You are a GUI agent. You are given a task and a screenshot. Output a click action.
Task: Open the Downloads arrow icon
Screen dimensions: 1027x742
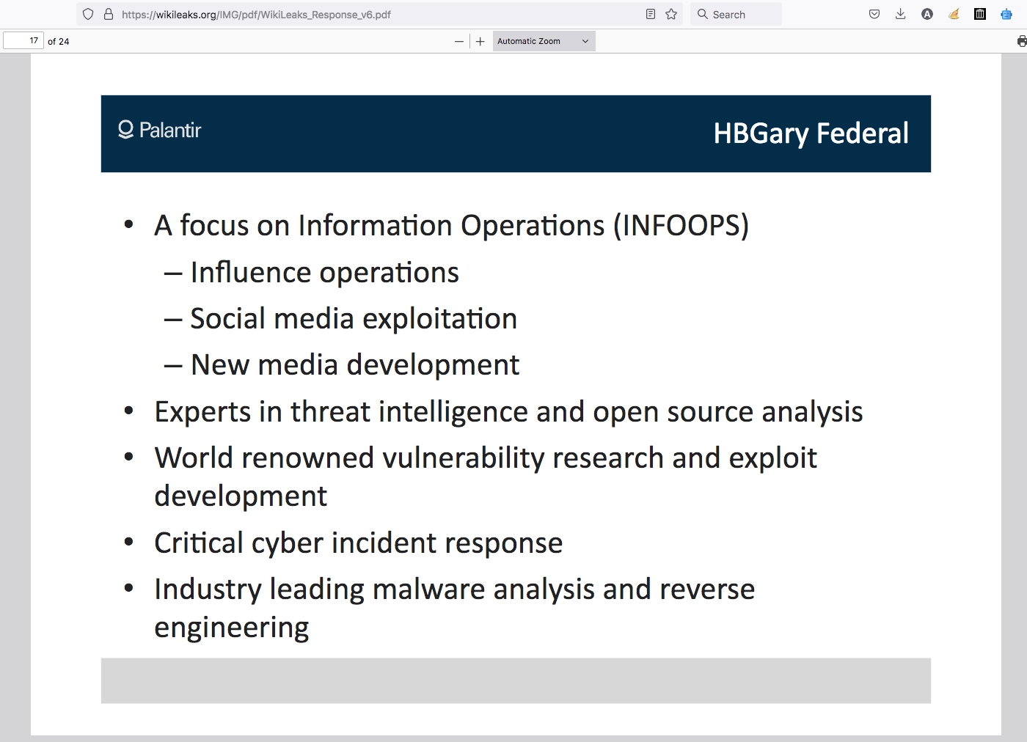pos(901,14)
